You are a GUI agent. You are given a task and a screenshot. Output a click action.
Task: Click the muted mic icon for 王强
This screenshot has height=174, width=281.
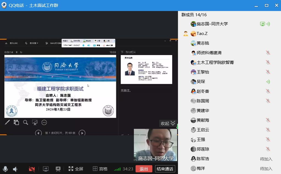pyautogui.click(x=268, y=140)
